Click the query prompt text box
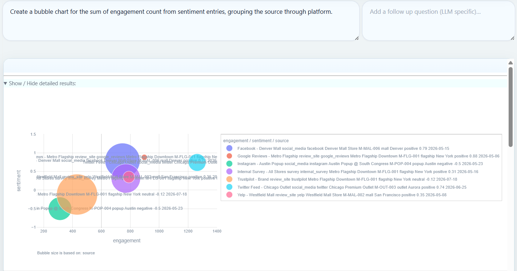 click(x=181, y=21)
